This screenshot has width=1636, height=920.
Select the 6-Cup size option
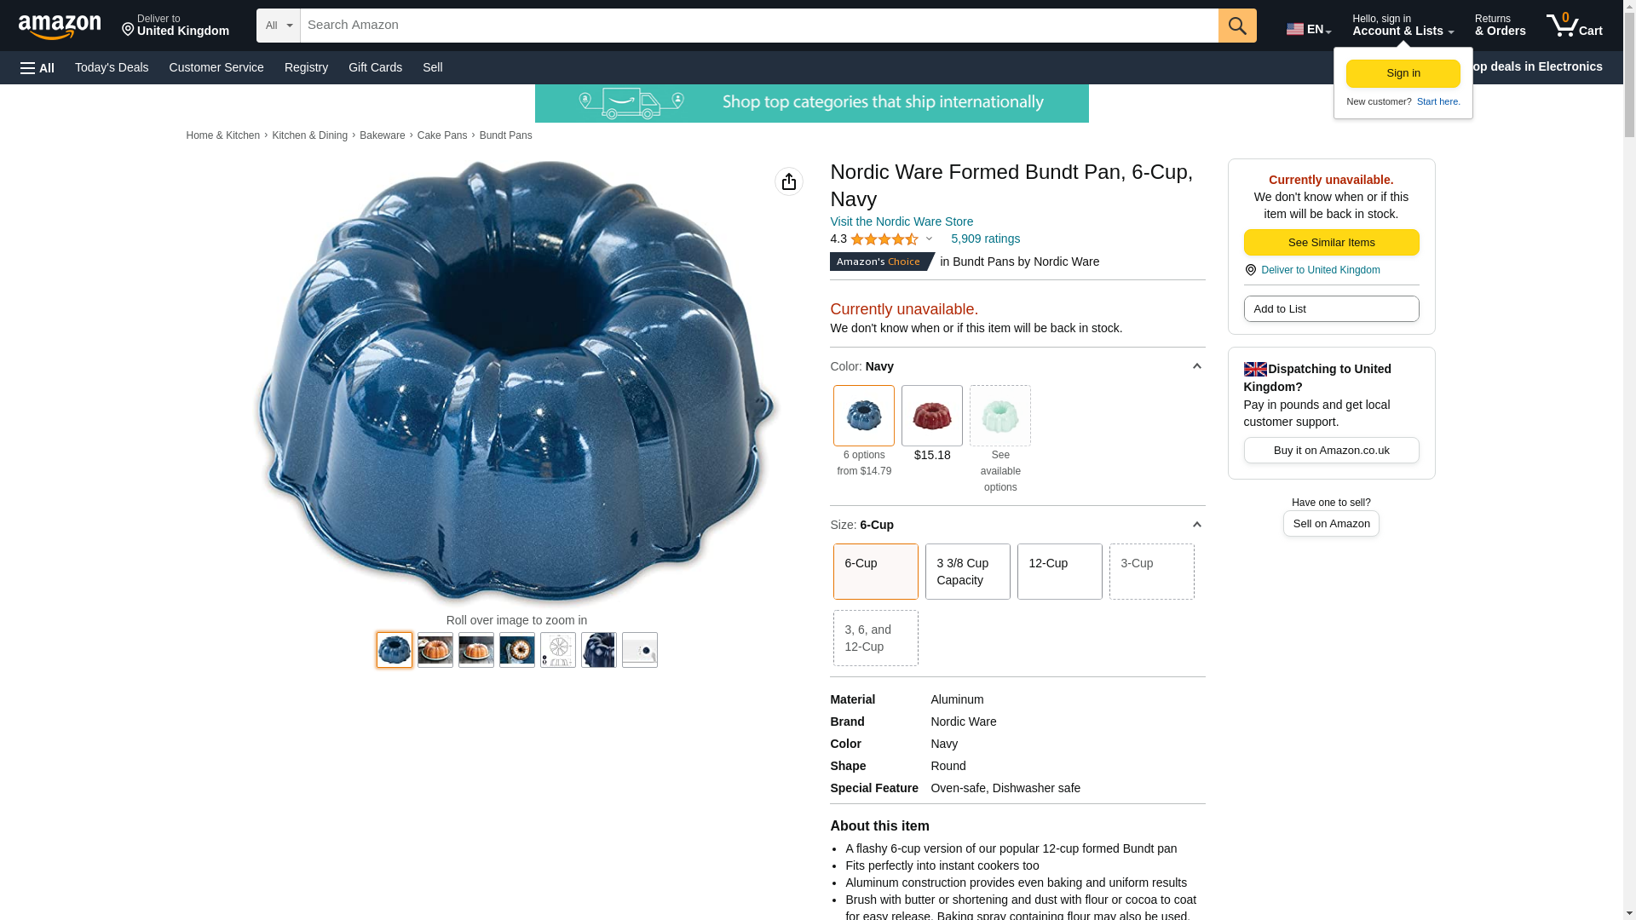875,572
